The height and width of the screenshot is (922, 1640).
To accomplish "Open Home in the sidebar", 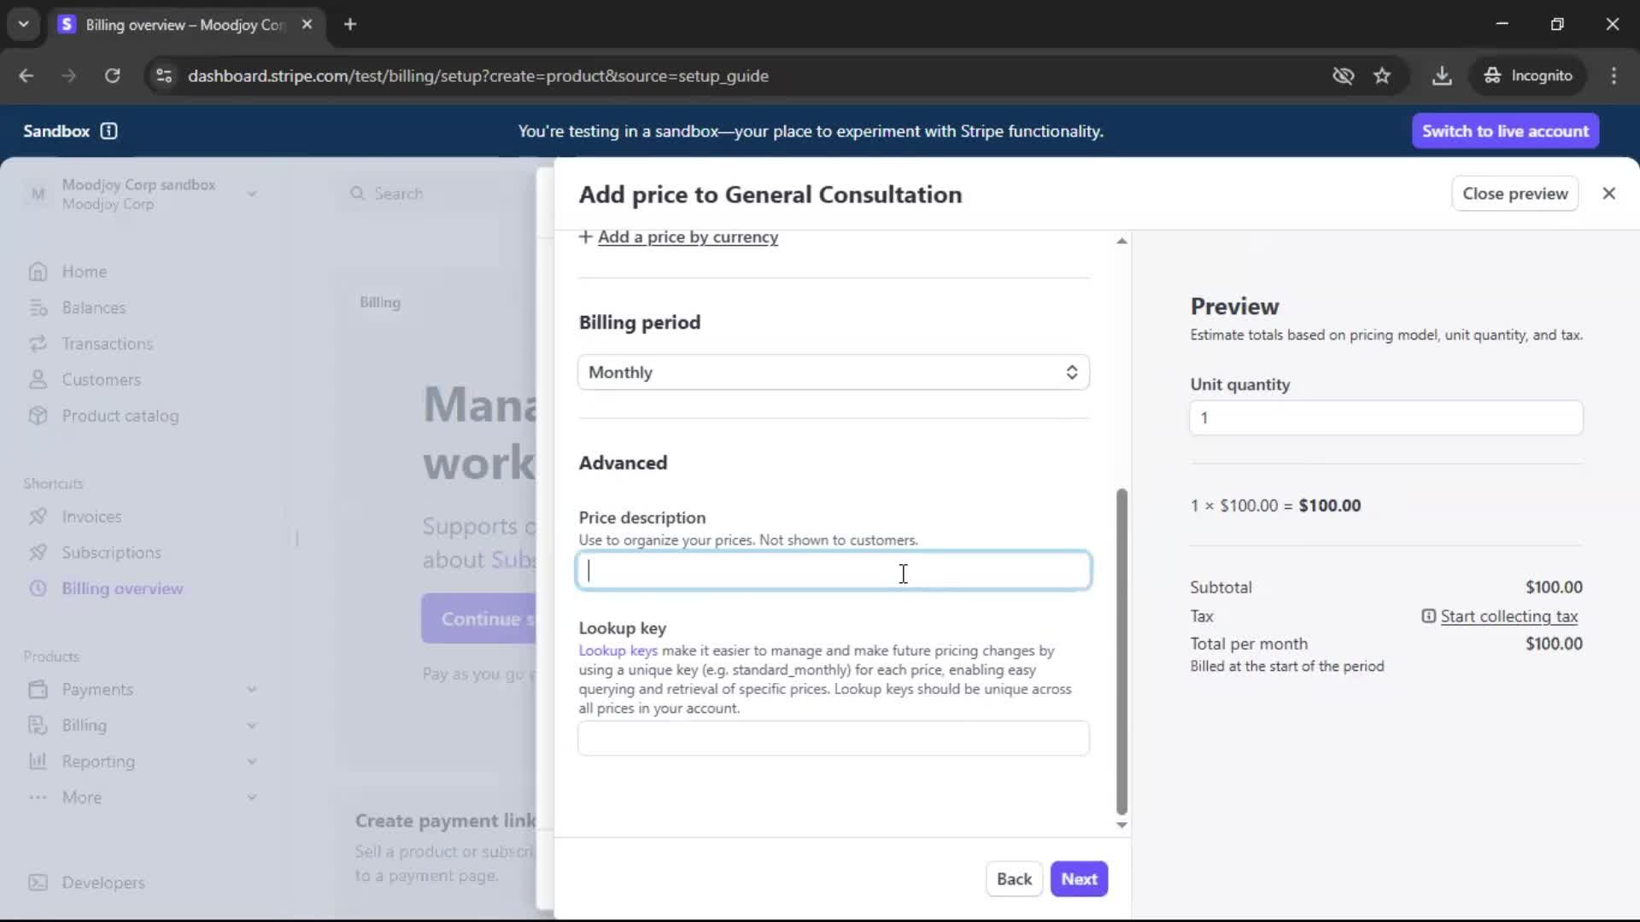I will pos(84,271).
